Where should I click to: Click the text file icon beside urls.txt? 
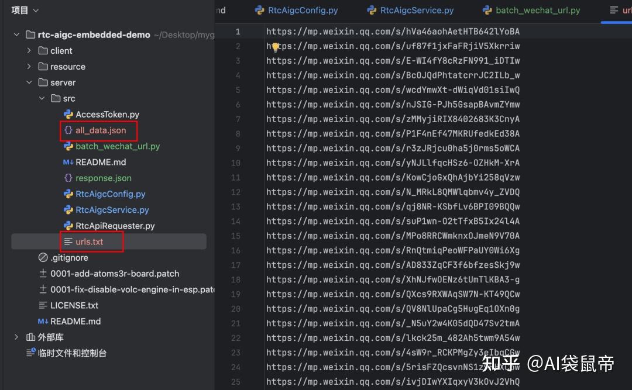click(x=68, y=241)
